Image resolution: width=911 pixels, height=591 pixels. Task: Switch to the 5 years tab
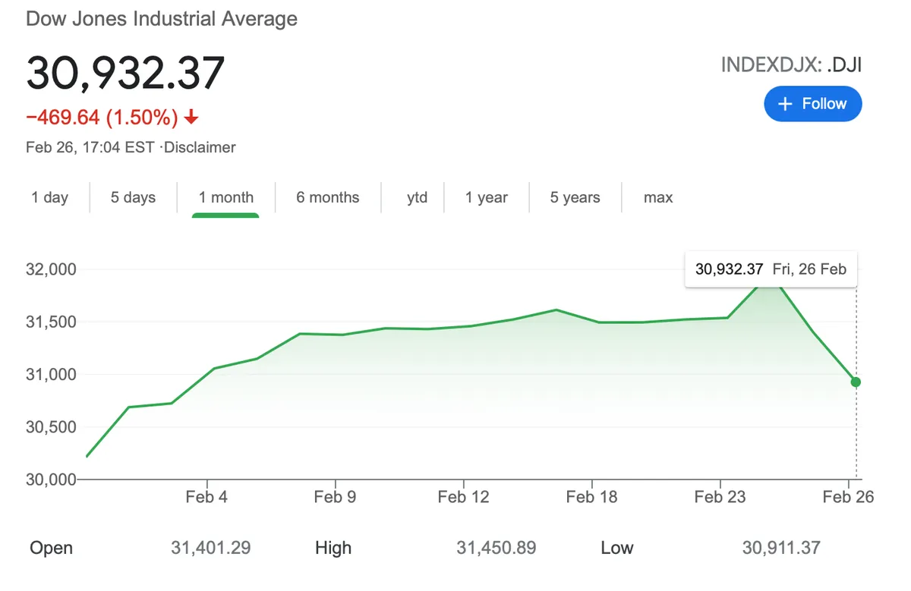[x=575, y=198]
